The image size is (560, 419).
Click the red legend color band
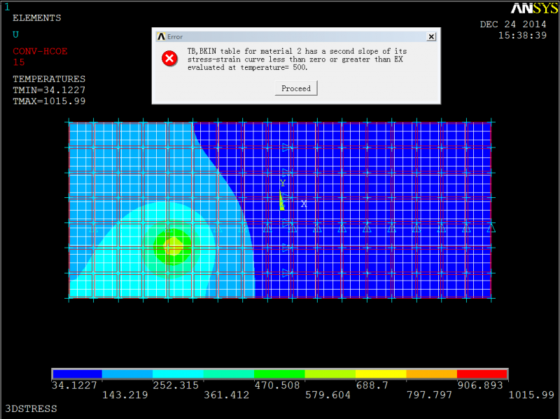pos(482,374)
